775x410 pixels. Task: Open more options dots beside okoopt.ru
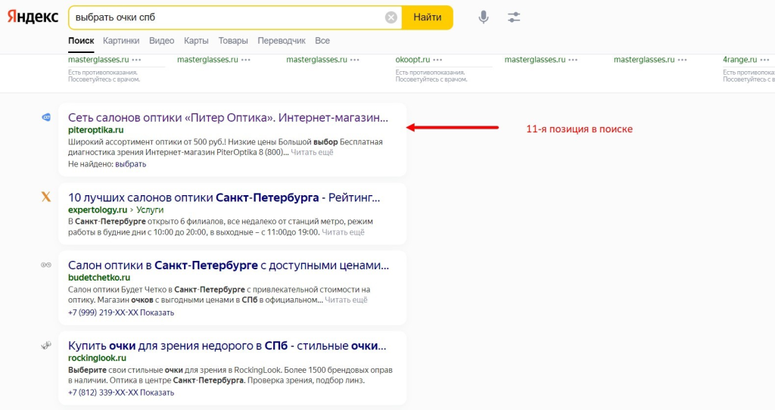437,60
